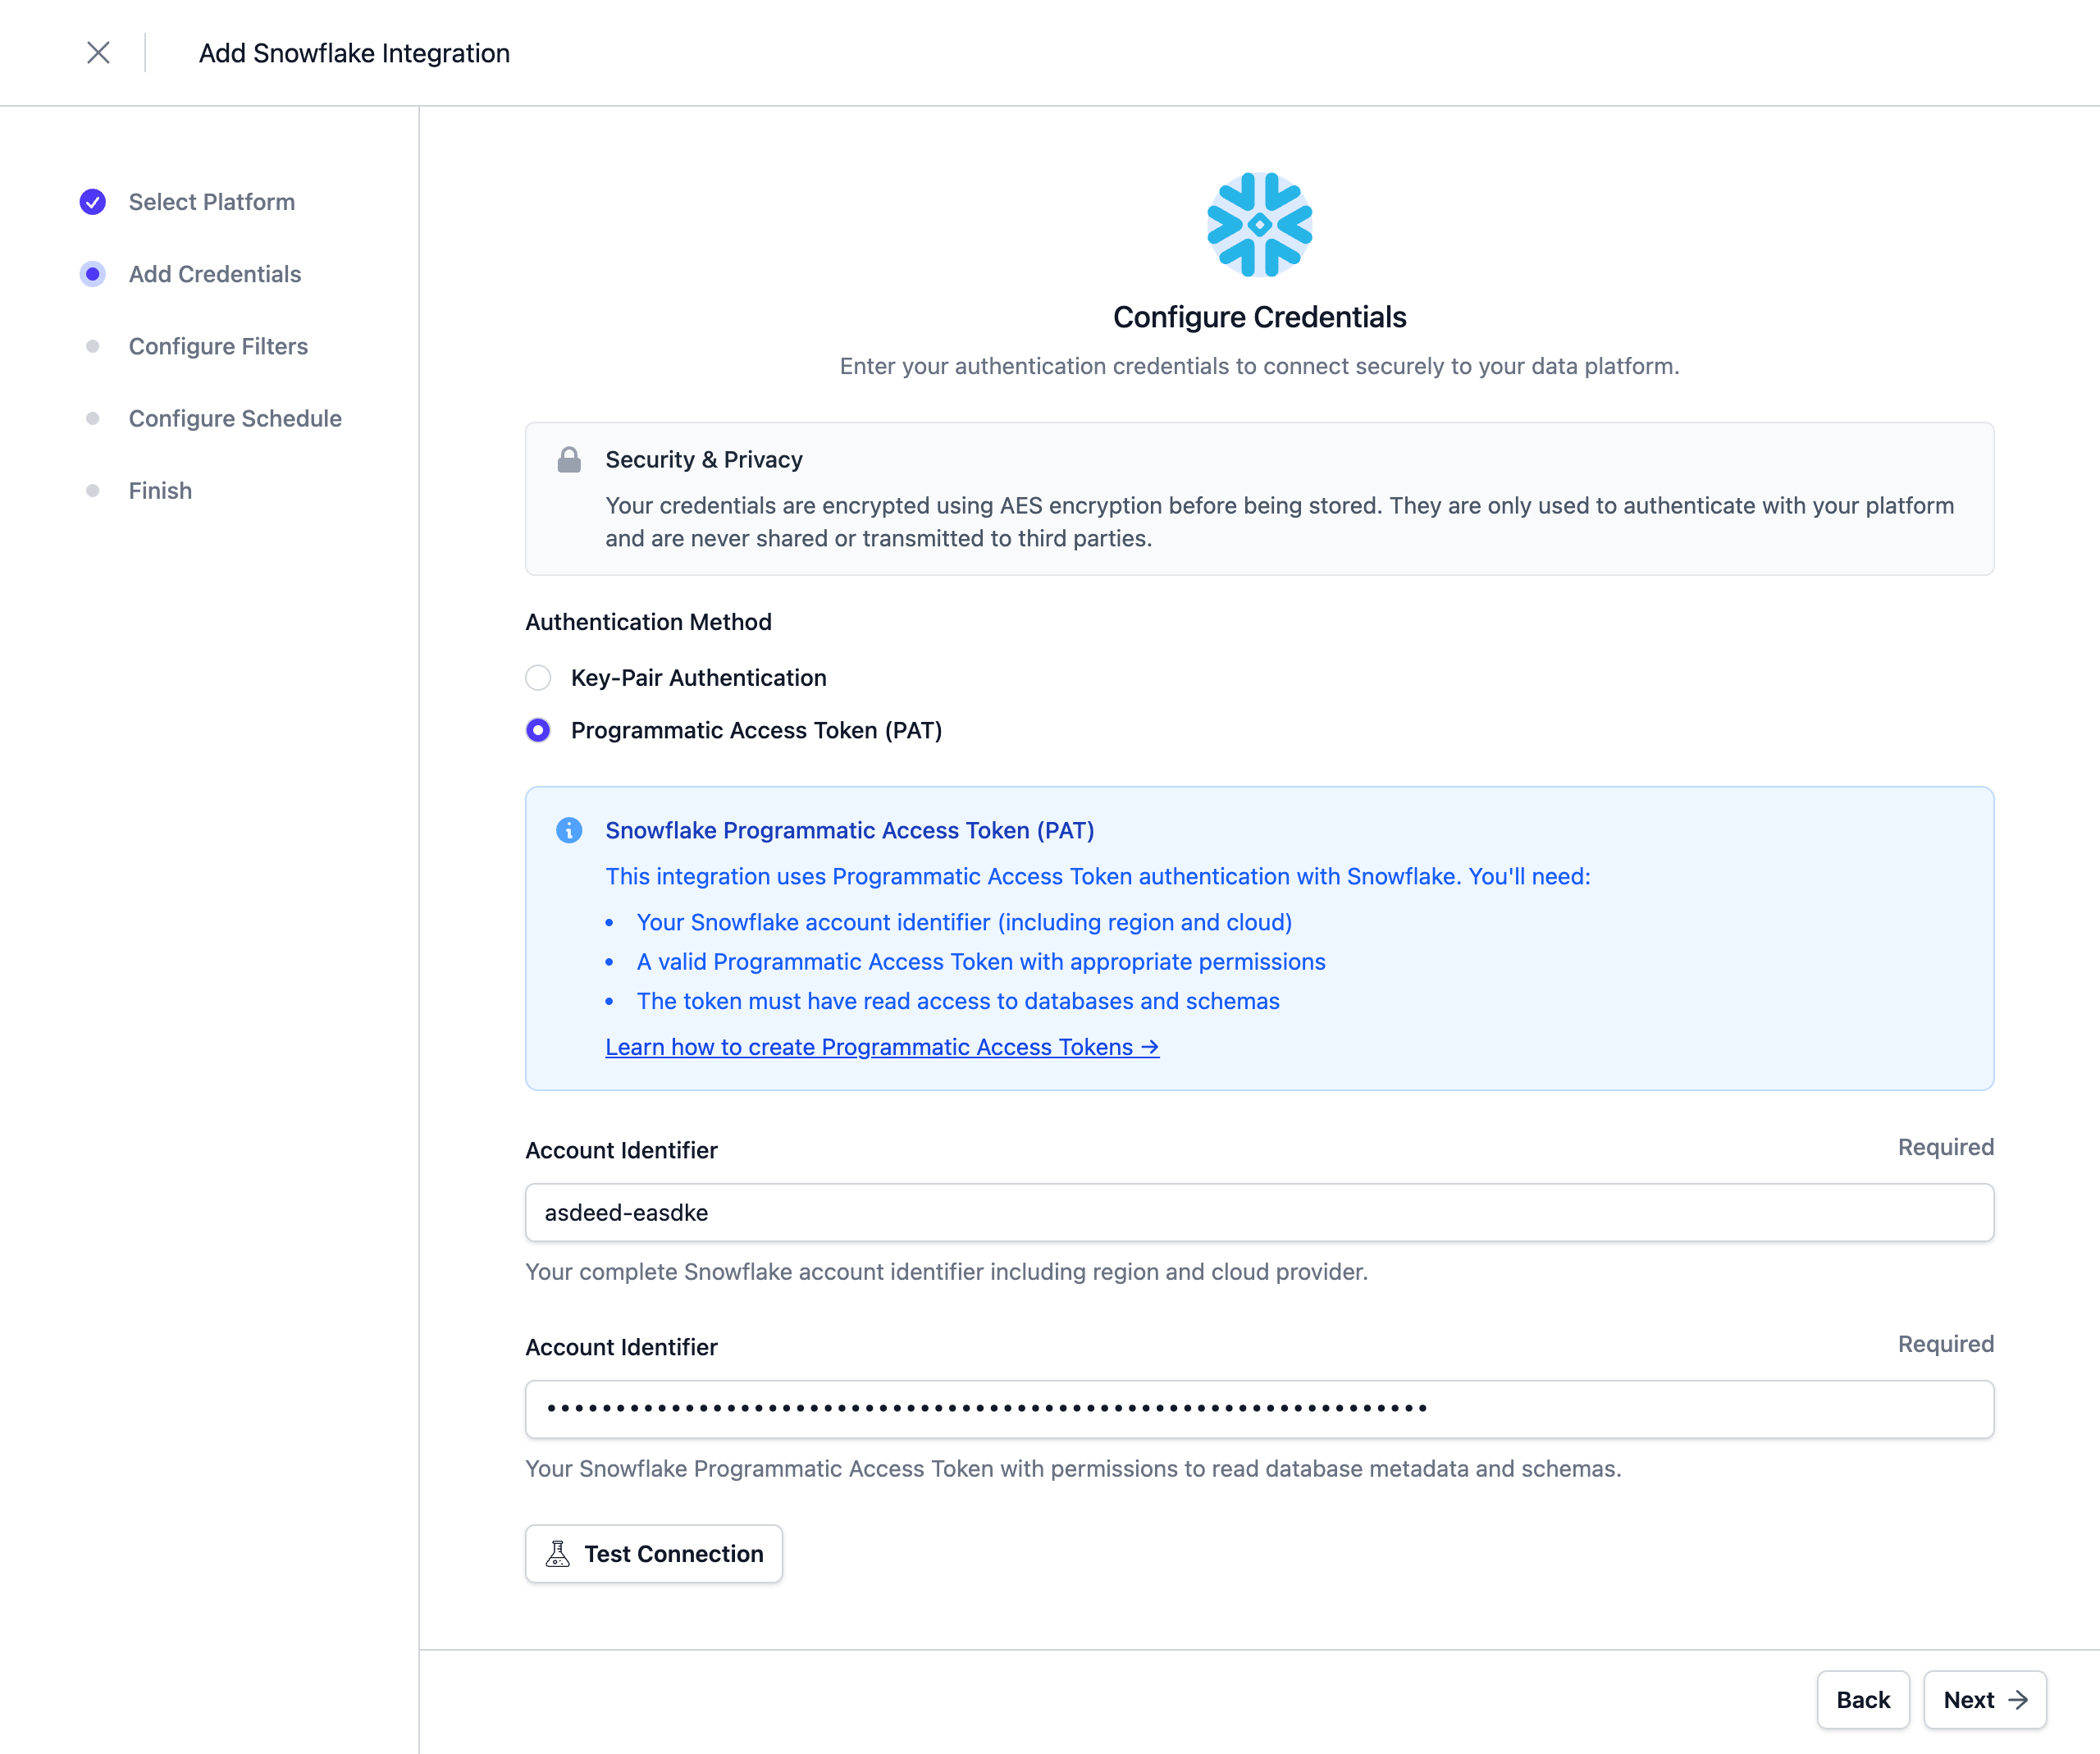Click the masked access token password field

pyautogui.click(x=1259, y=1410)
